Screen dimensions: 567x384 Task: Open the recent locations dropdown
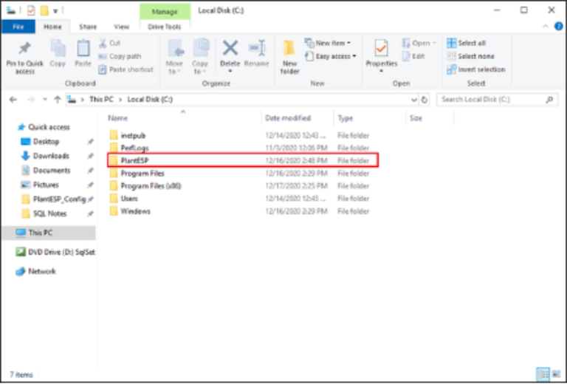tap(45, 100)
